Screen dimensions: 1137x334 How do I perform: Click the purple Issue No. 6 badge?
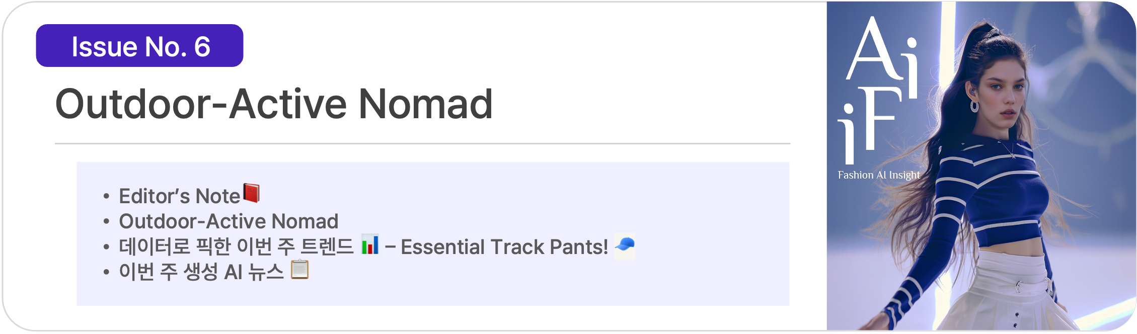tap(139, 46)
